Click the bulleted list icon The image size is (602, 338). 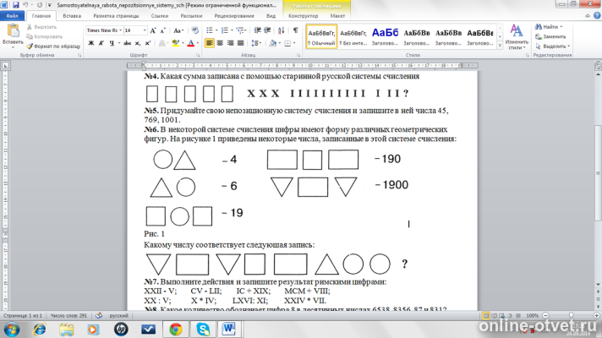click(210, 30)
